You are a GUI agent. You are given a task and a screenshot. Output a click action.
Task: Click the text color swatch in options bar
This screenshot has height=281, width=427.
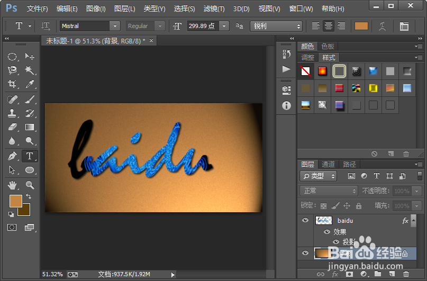coord(361,26)
